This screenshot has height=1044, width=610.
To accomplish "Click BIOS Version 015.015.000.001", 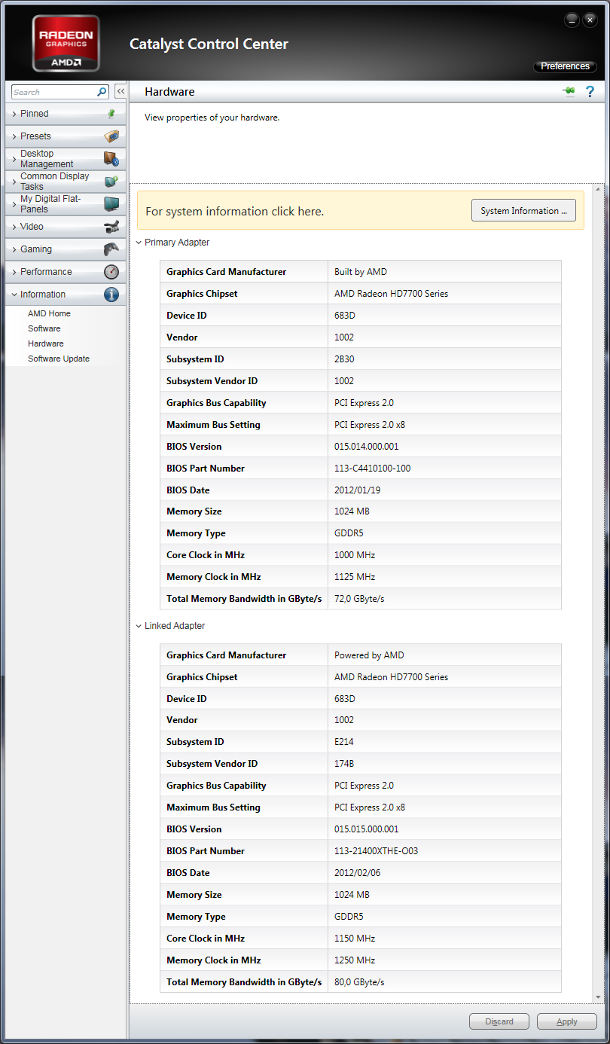I will pyautogui.click(x=367, y=829).
